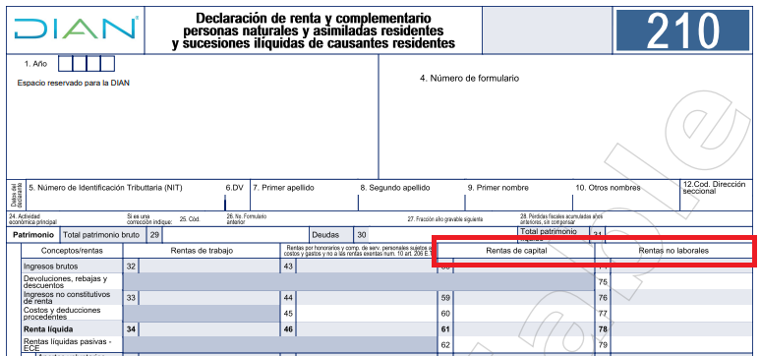The image size is (760, 356).
Task: Click '28. Pérdidas fiscales acumuladas' label
Action: (561, 218)
